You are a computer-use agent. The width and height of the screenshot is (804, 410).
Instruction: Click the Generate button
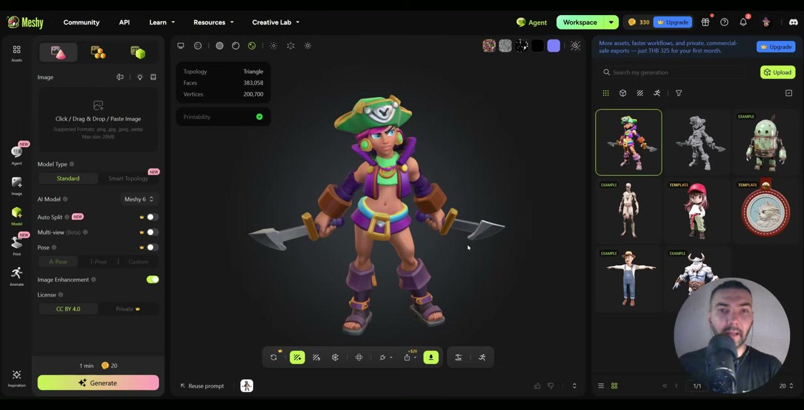point(98,383)
